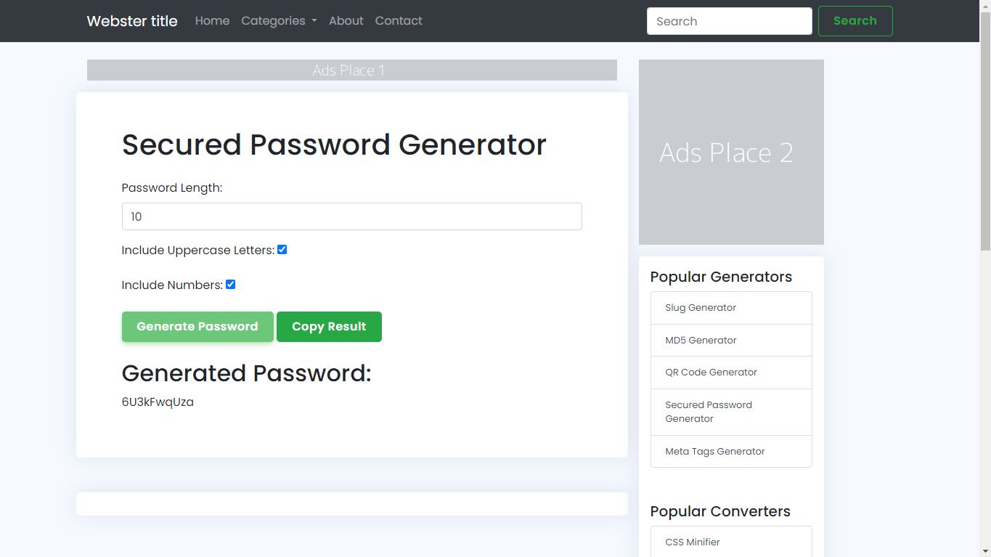Select generated password text 6U3kFwqUza
991x557 pixels.
158,402
